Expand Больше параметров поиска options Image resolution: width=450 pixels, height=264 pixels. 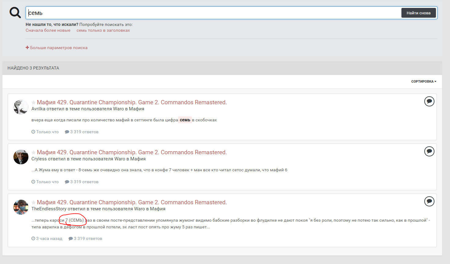click(57, 48)
